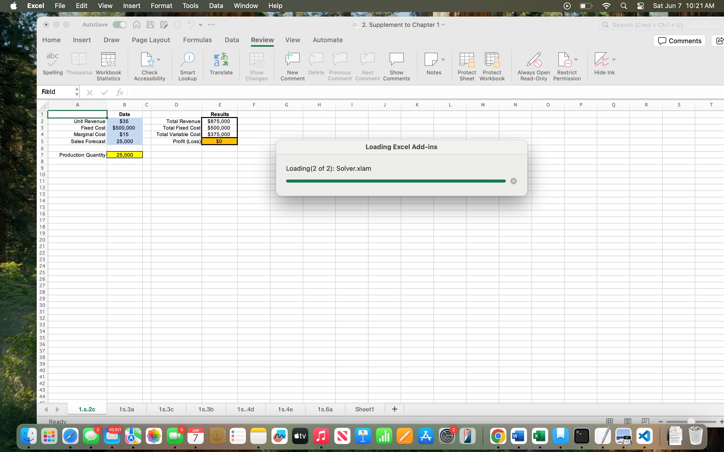This screenshot has height=452, width=724.
Task: Run the Spelling checker
Action: [52, 64]
